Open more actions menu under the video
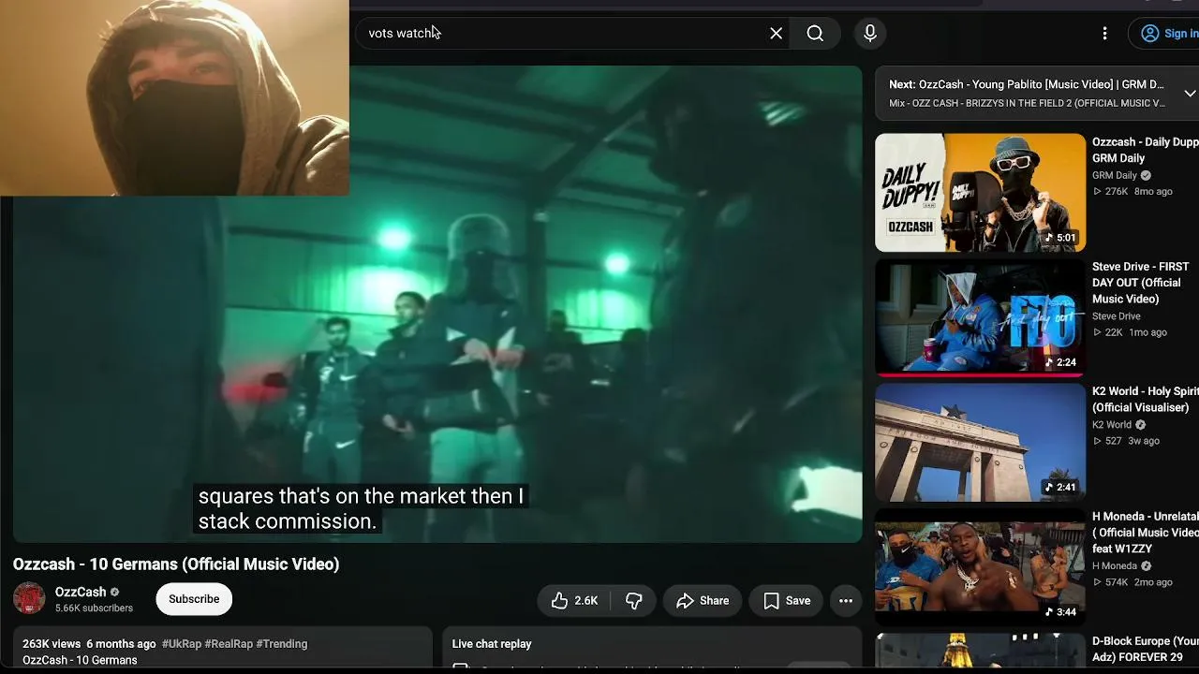The image size is (1199, 674). coord(846,601)
